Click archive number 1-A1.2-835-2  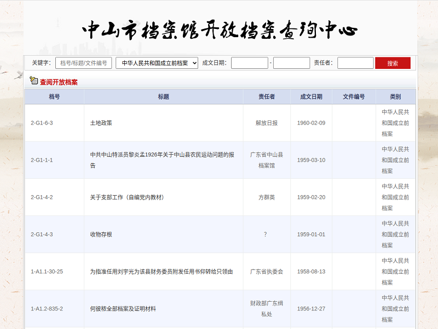pyautogui.click(x=47, y=309)
